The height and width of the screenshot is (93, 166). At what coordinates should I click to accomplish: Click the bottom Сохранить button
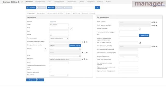click(x=31, y=80)
